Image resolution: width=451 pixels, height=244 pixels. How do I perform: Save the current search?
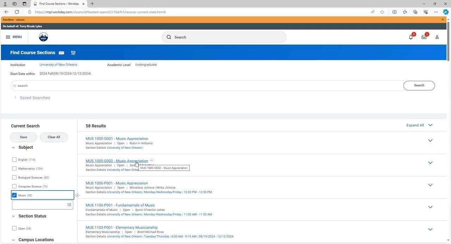(23, 137)
